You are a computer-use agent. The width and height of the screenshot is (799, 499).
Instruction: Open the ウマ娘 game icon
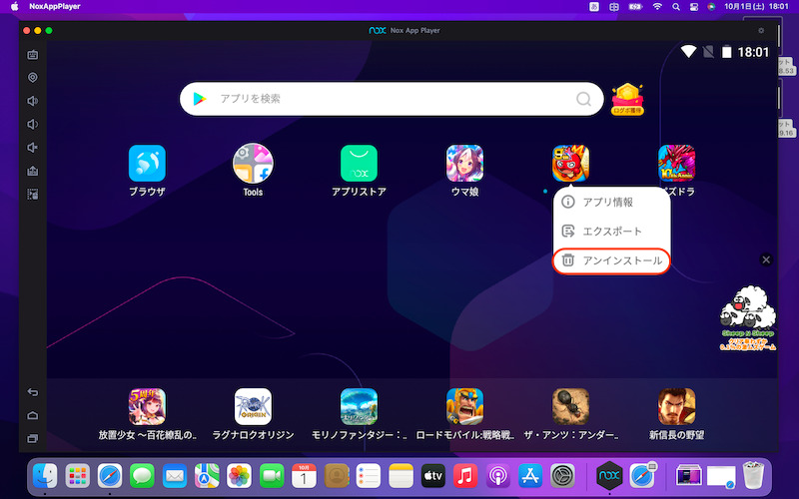click(464, 164)
